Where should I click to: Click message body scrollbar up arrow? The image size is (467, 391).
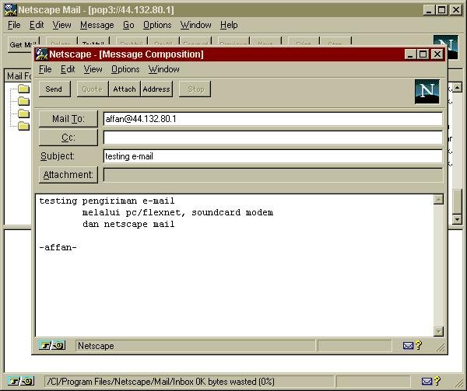click(x=438, y=200)
